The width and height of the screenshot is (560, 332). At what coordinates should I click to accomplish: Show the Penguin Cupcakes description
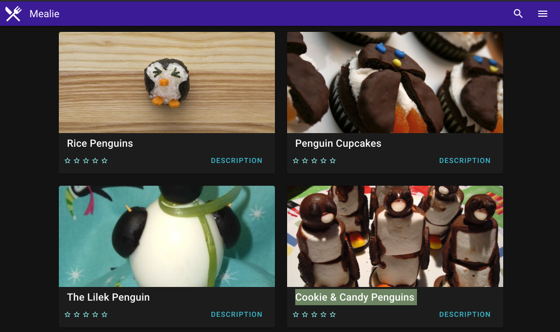point(465,160)
